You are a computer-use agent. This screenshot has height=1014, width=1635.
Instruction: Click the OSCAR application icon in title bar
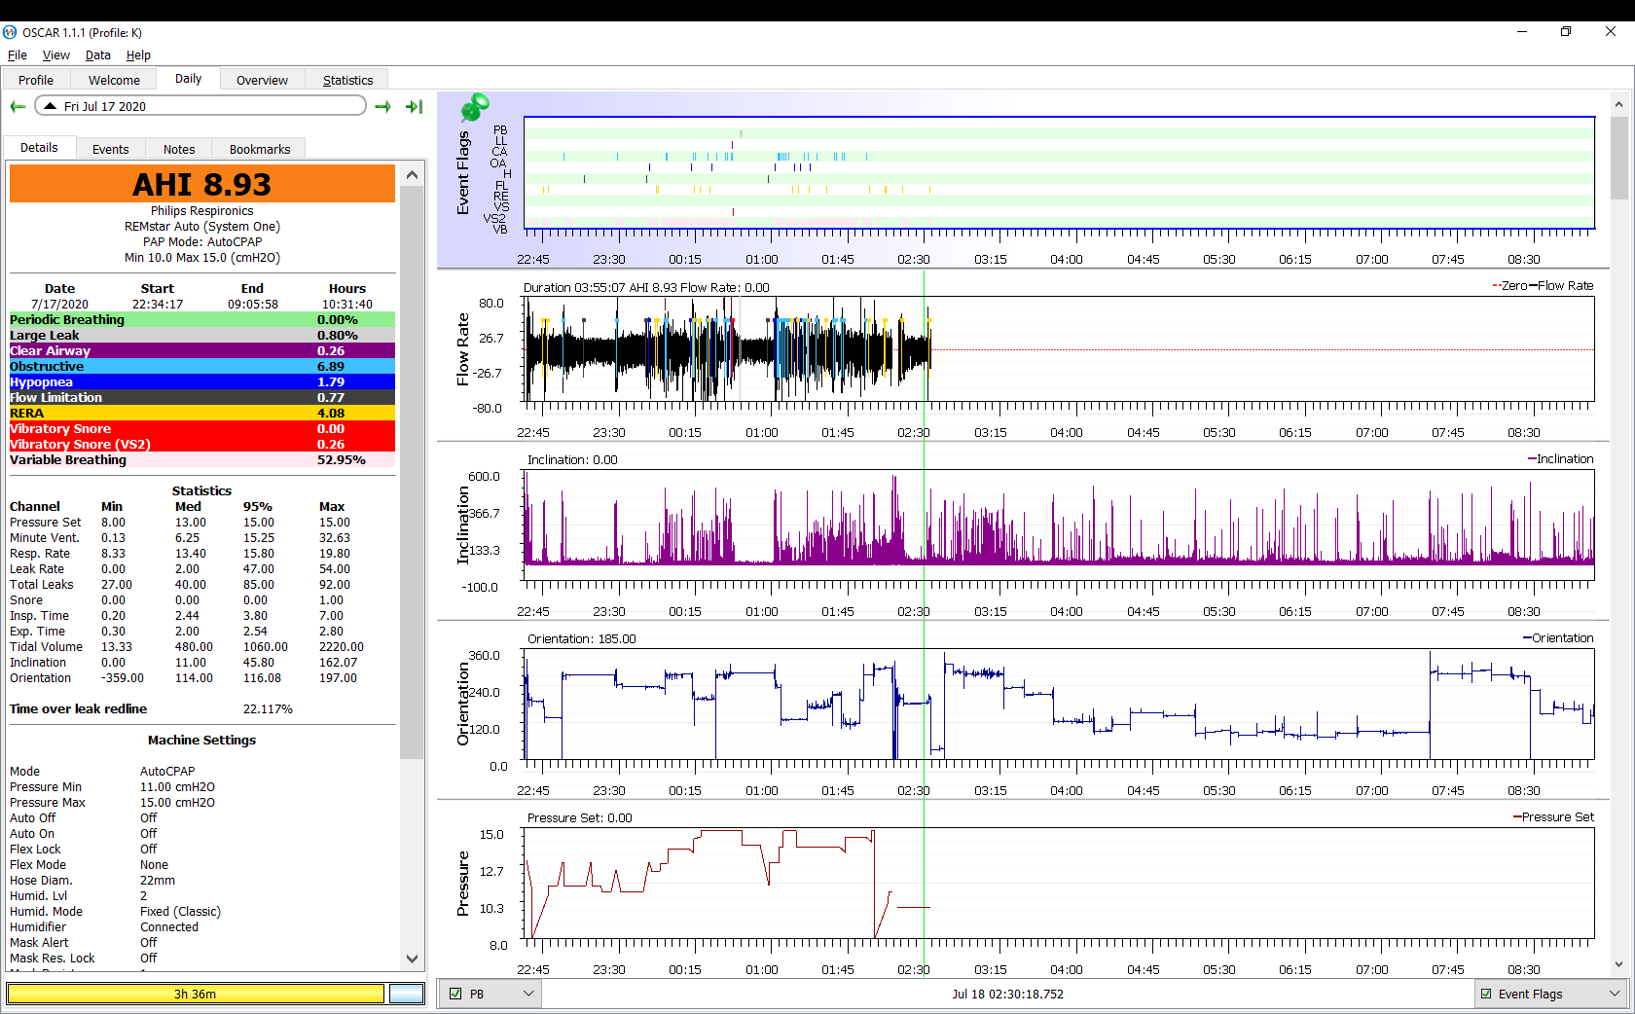(x=10, y=32)
